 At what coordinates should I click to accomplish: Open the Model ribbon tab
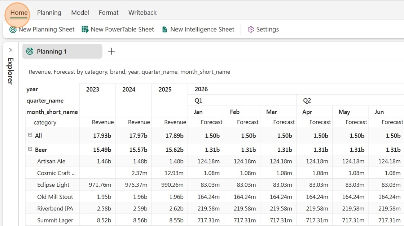[80, 13]
